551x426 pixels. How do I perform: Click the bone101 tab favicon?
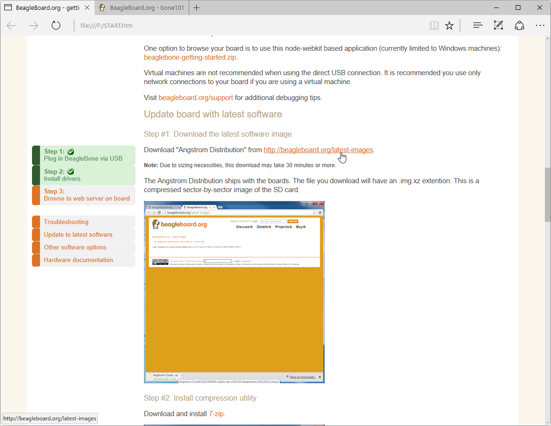point(102,8)
